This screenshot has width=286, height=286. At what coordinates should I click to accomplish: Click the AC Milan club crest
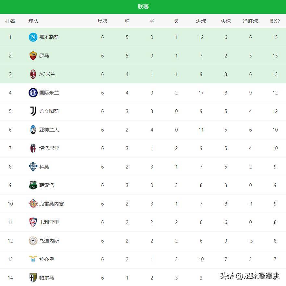point(33,74)
